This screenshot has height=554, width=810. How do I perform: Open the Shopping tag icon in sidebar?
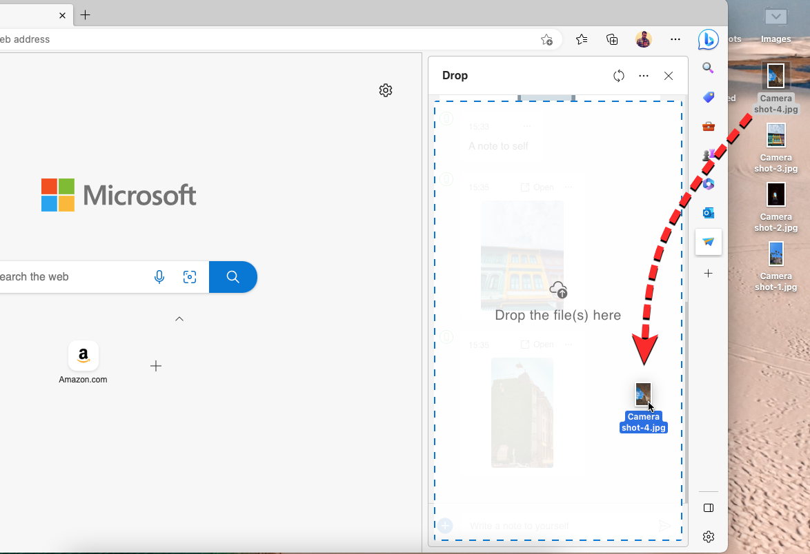[x=708, y=97]
